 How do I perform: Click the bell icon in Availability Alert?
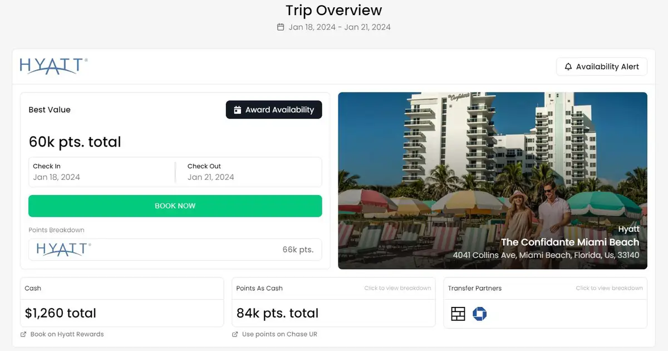click(x=568, y=66)
